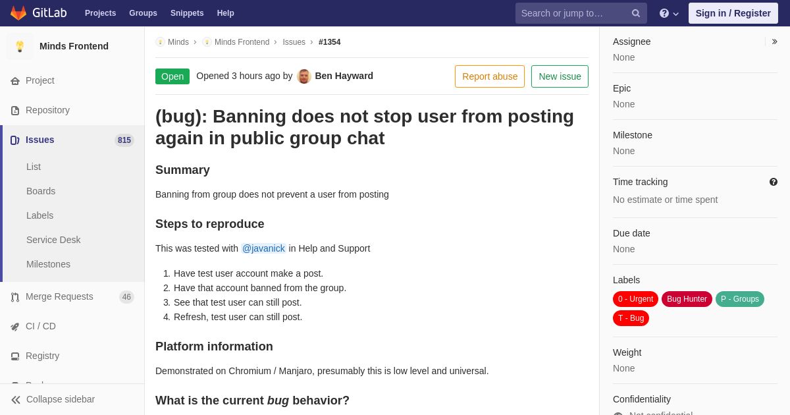Screen dimensions: 790x415
Task: Click the Ben Hayward author name
Action: tap(344, 76)
